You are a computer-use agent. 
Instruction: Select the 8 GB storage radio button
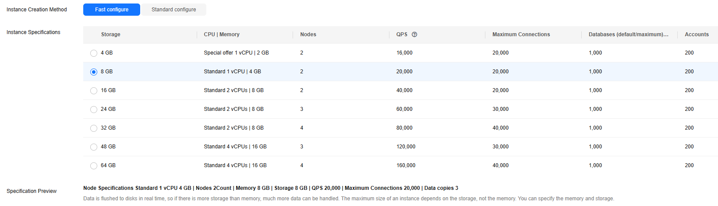(94, 72)
